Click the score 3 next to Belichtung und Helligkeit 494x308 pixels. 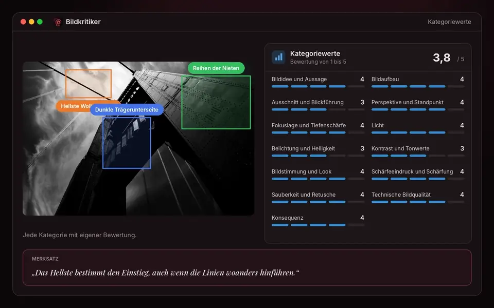pos(362,148)
